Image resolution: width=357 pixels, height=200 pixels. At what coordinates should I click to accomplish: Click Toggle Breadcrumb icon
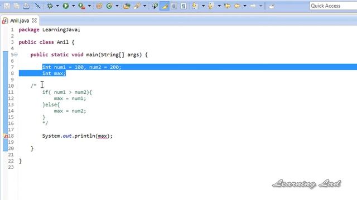pyautogui.click(x=155, y=6)
